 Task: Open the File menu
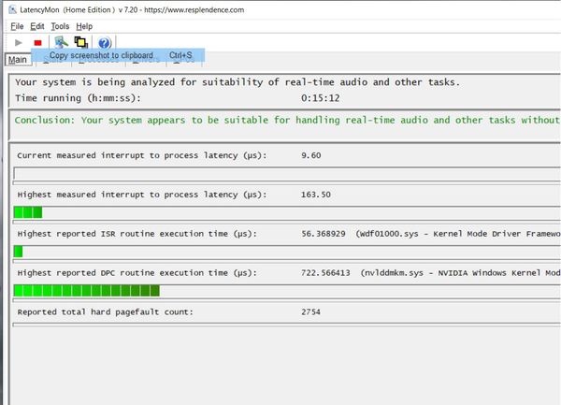[17, 26]
